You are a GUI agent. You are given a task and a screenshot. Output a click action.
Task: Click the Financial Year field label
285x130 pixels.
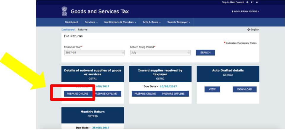coord(73,47)
